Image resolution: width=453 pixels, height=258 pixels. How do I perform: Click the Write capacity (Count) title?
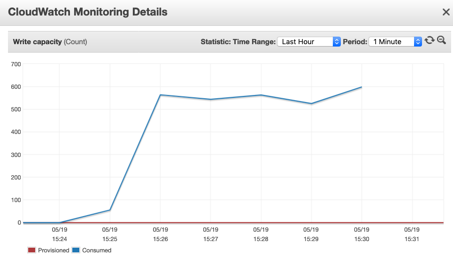[50, 42]
